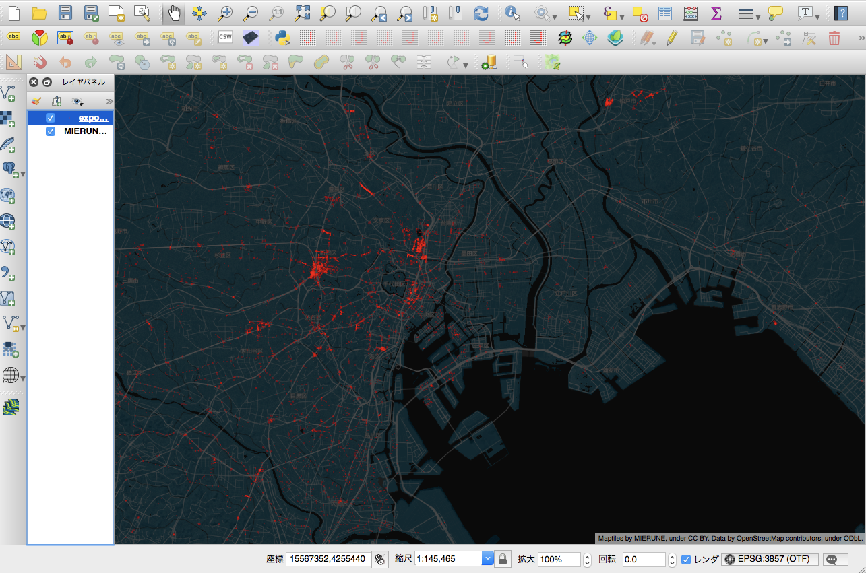Open the Map Tips speech bubble icon

tap(775, 13)
